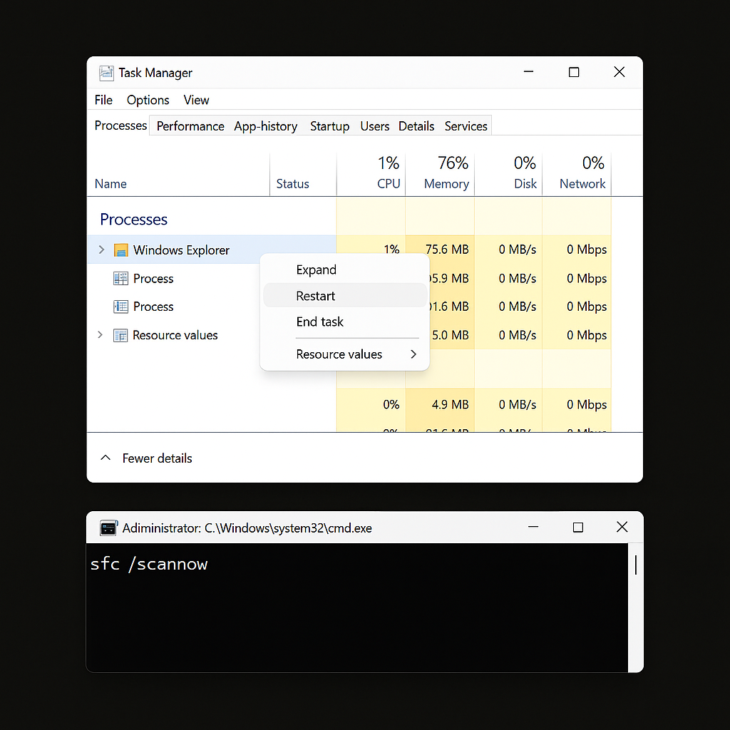The image size is (730, 730).
Task: Choose Restart in the context menu
Action: point(345,296)
